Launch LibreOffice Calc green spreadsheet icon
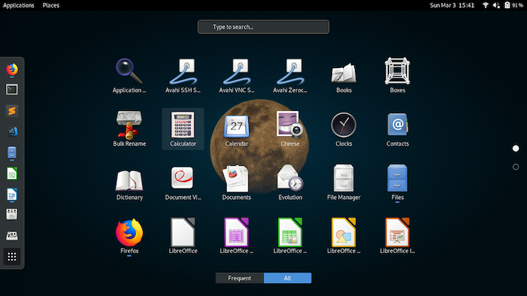Screen dimensions: 527x296 (290, 232)
